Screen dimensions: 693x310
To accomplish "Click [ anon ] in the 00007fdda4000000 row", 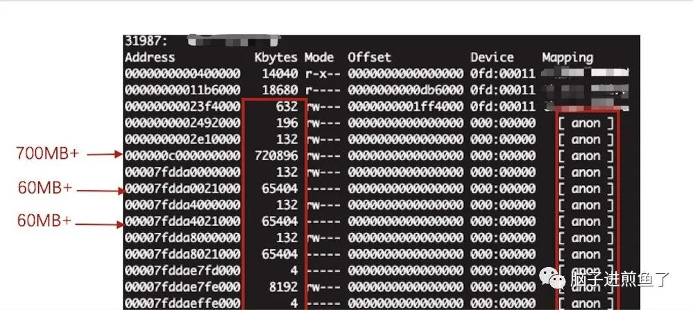I will click(586, 205).
